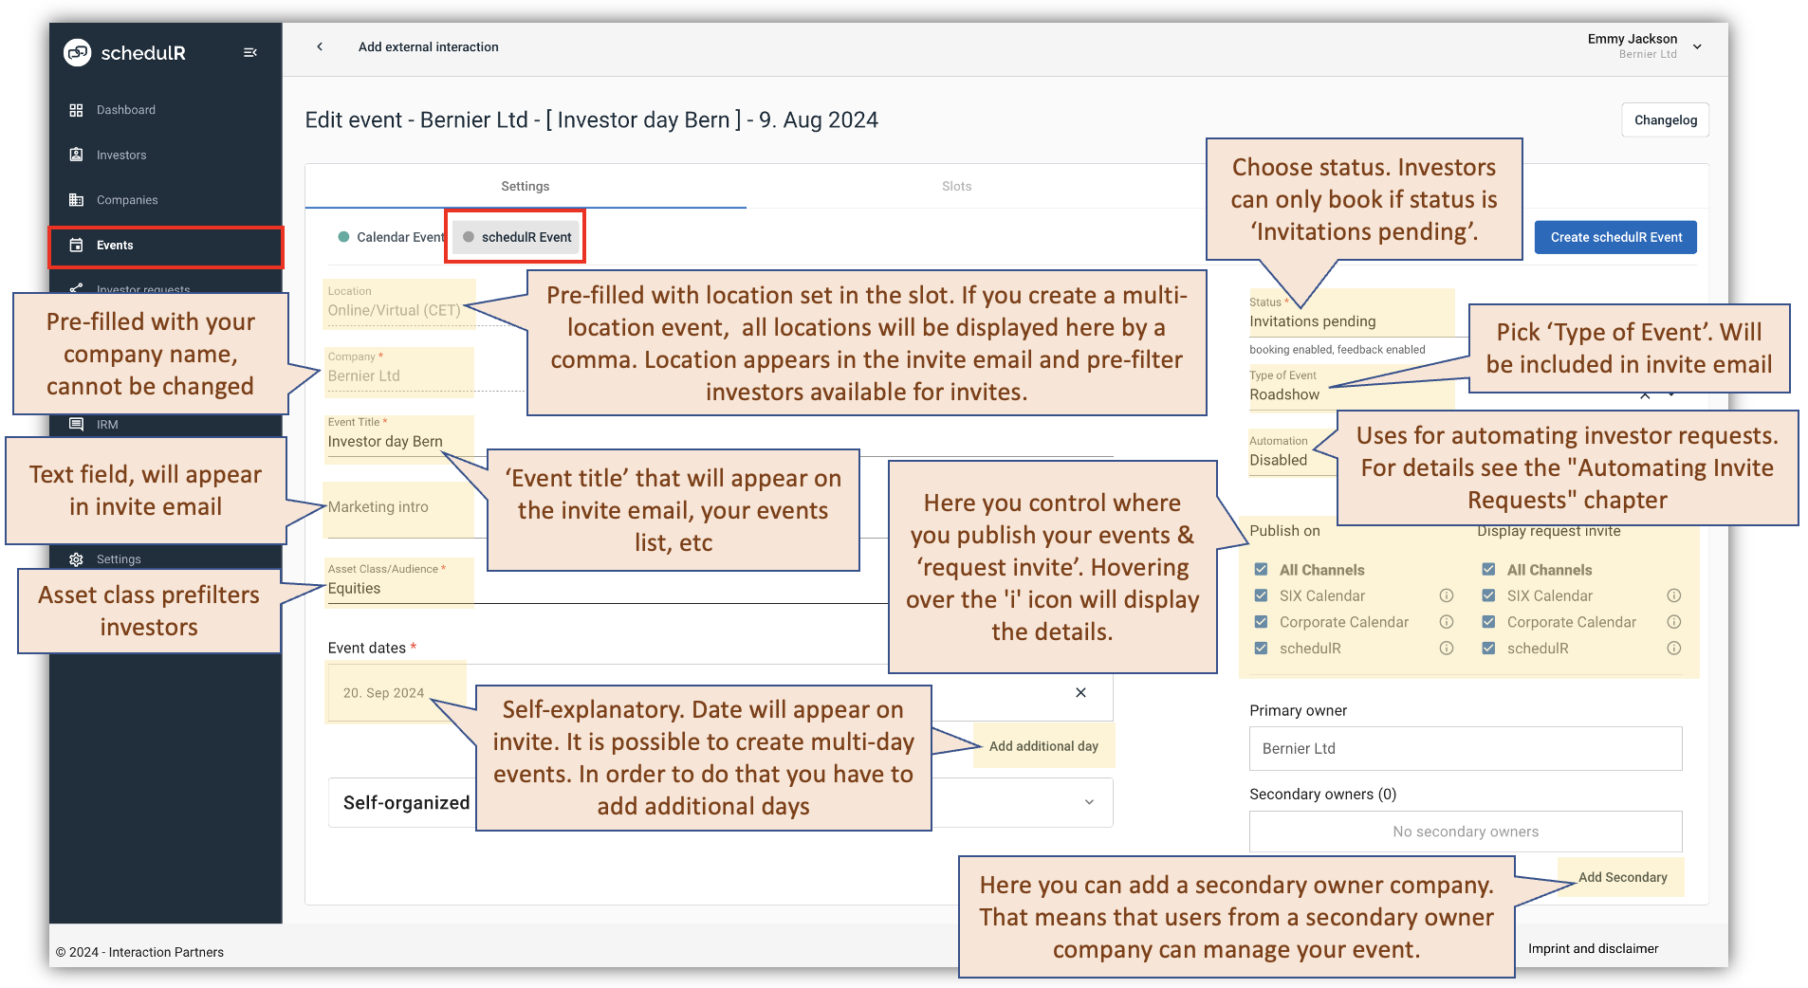Click the back arrow next to Add external interaction
The height and width of the screenshot is (988, 1808).
click(x=320, y=46)
